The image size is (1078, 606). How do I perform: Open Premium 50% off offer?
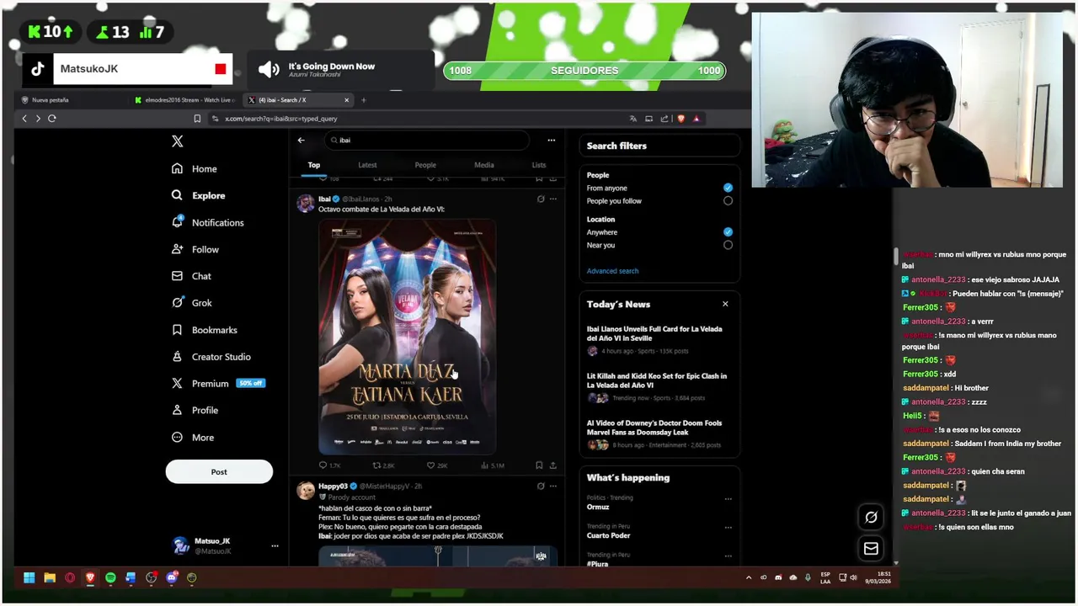(218, 383)
